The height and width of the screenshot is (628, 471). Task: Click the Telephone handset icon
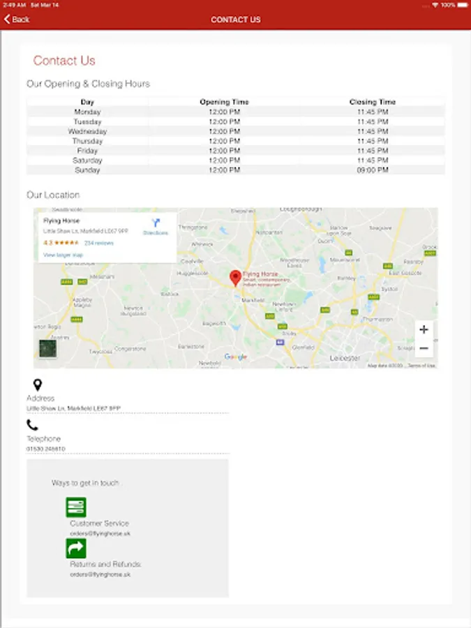[32, 425]
